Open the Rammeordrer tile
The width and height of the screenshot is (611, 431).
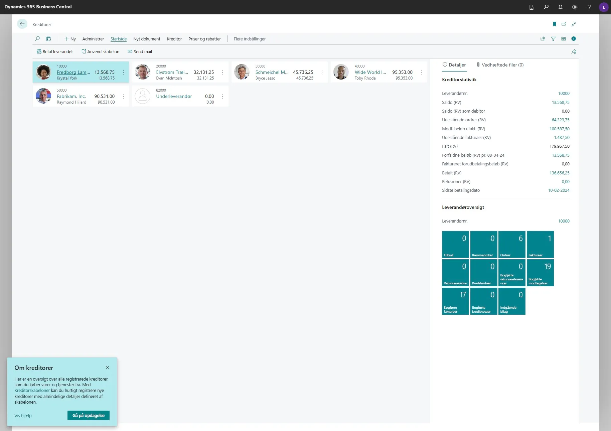[484, 244]
